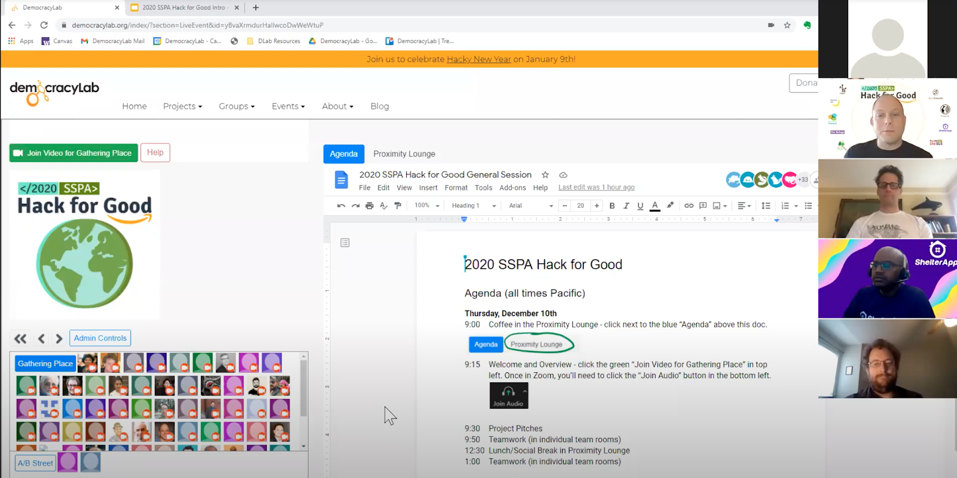This screenshot has width=957, height=478.
Task: Open Last edit was 1 hour ago link
Action: tap(596, 188)
